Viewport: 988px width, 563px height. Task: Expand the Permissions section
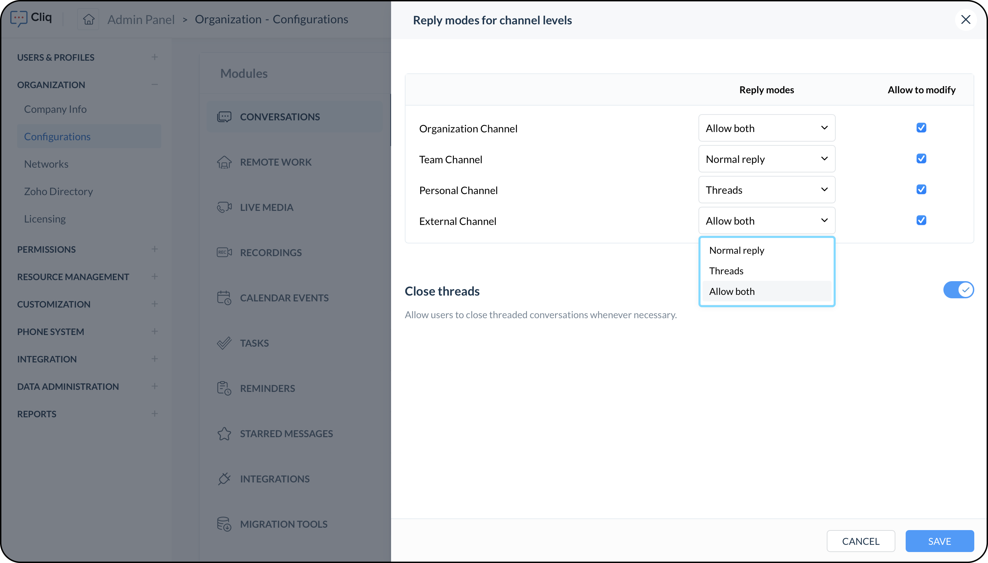pyautogui.click(x=154, y=249)
